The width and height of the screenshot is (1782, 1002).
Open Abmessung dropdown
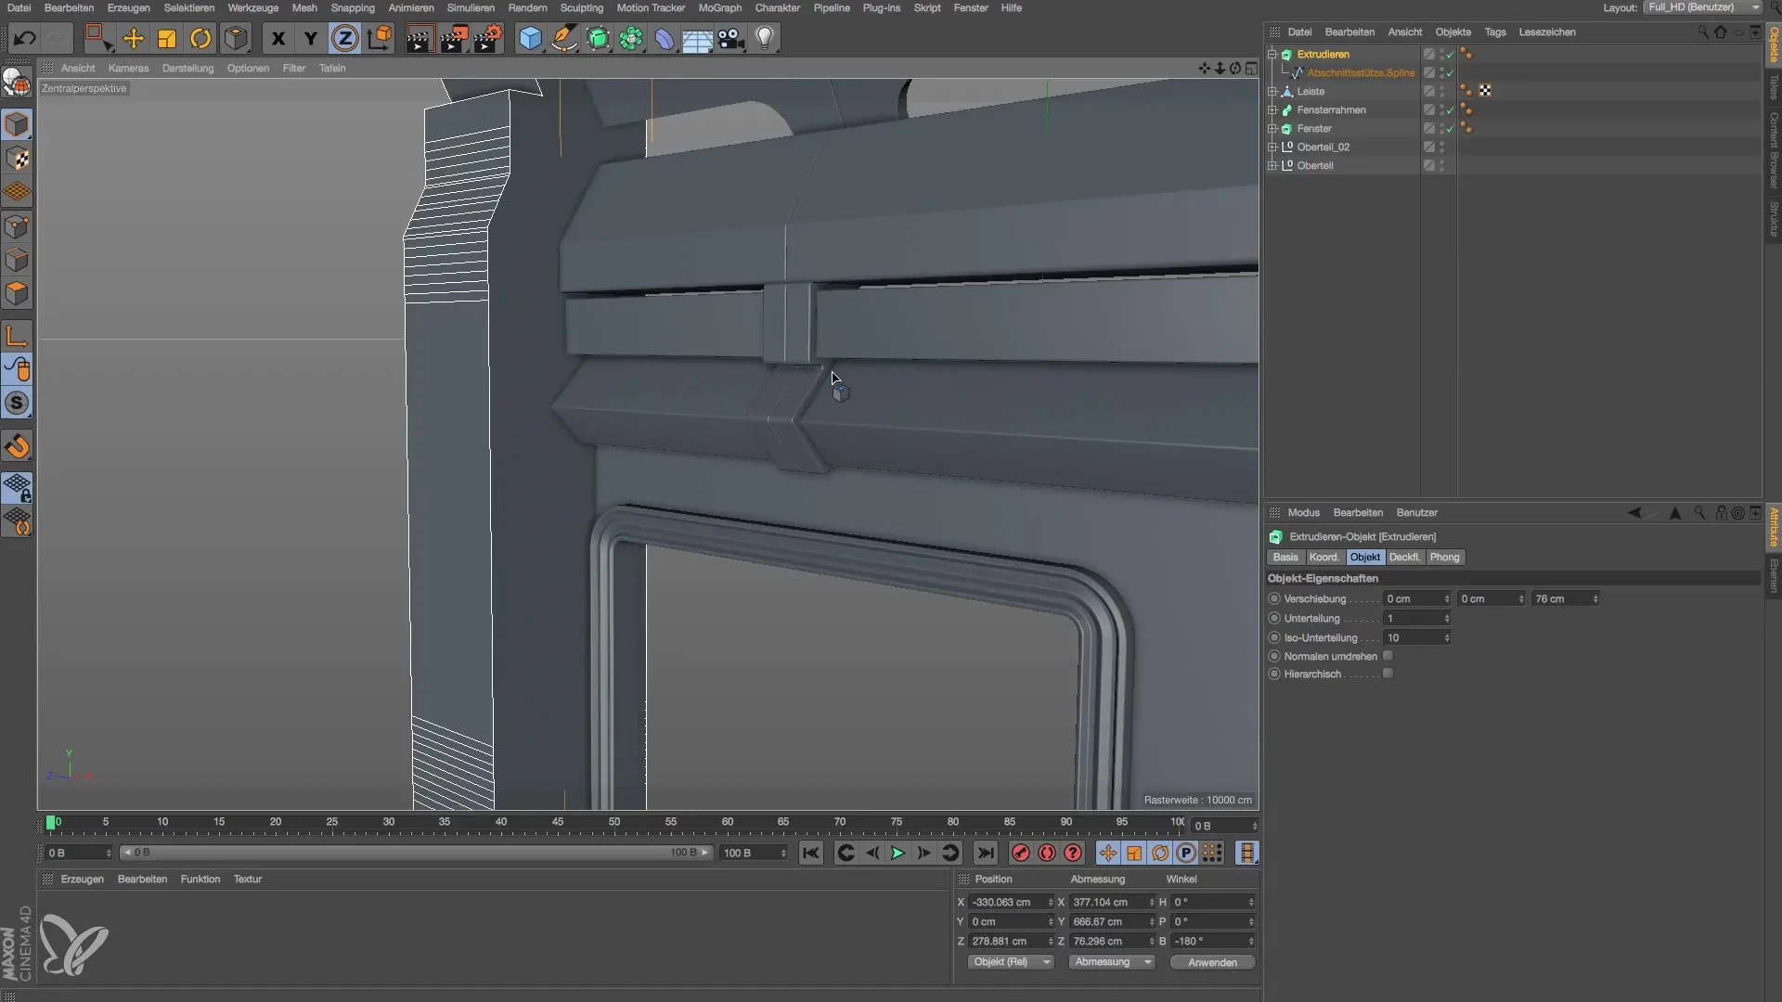(x=1112, y=962)
